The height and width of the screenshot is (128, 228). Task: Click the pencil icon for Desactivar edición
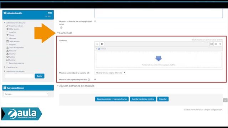pos(7,26)
